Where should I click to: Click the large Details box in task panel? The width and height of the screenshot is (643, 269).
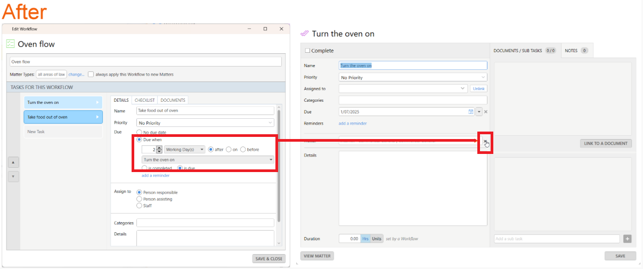click(x=413, y=189)
